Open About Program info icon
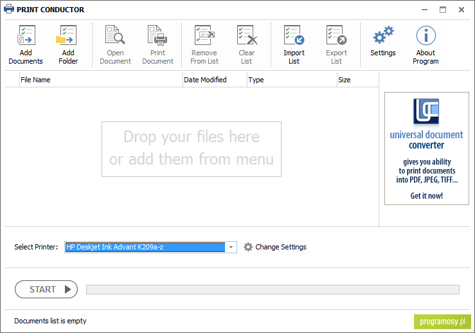This screenshot has width=475, height=333. [426, 35]
